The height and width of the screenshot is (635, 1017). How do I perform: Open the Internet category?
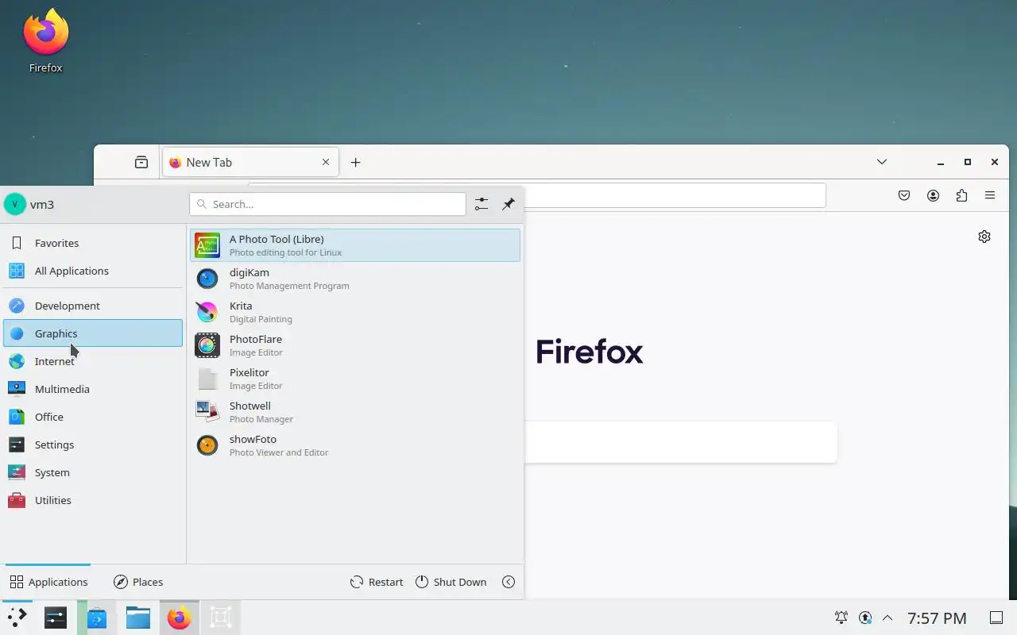pyautogui.click(x=93, y=361)
